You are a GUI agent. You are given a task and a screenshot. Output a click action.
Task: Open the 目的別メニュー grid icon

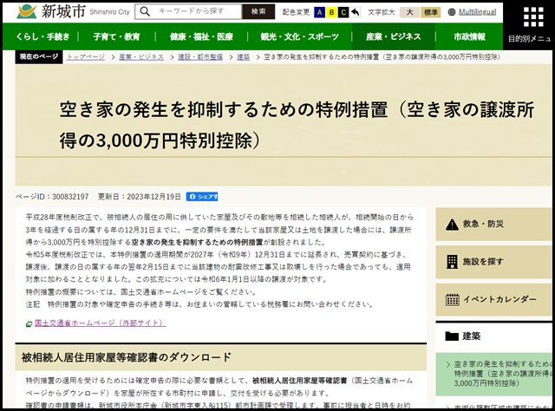click(533, 16)
